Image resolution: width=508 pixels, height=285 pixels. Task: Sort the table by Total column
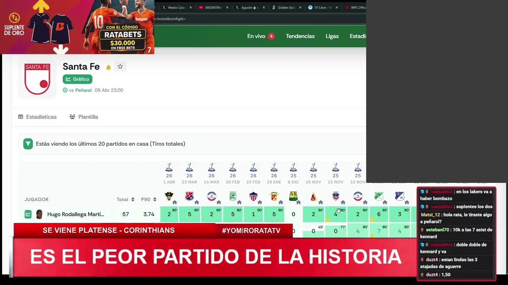point(125,199)
